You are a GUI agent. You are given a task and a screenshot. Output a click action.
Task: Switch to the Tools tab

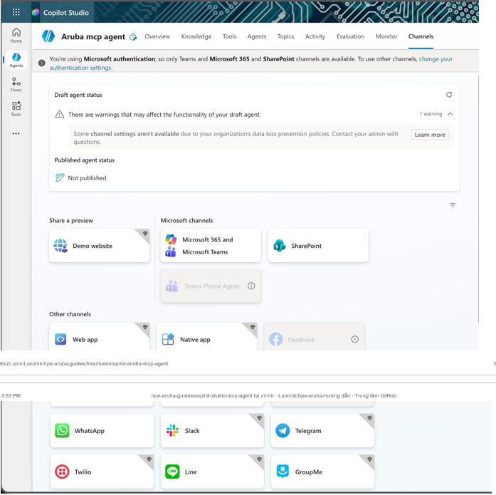(x=229, y=36)
